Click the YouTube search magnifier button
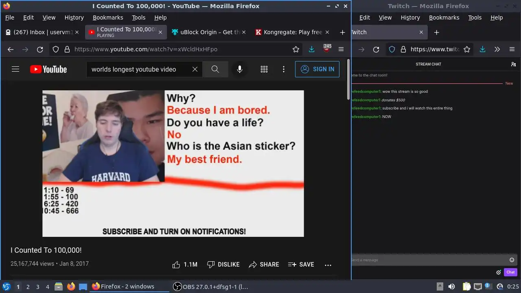The width and height of the screenshot is (521, 293). (215, 69)
